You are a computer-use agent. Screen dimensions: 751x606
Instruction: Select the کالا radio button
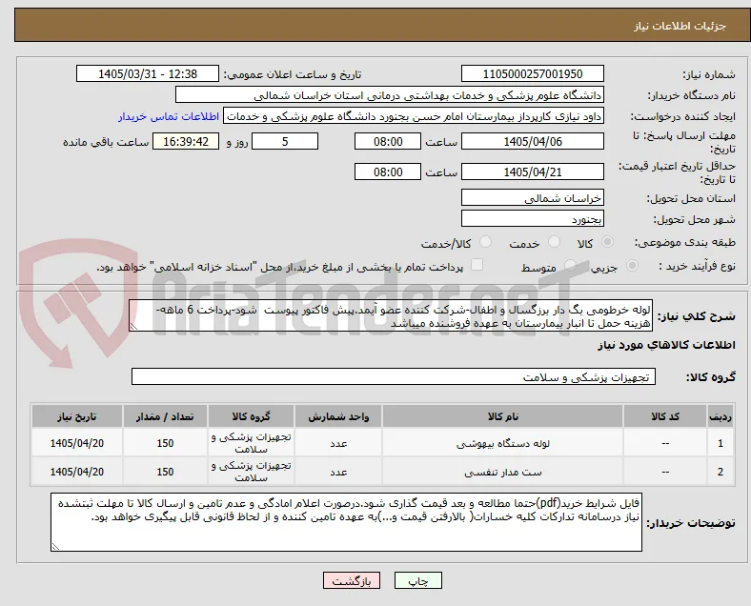607,242
